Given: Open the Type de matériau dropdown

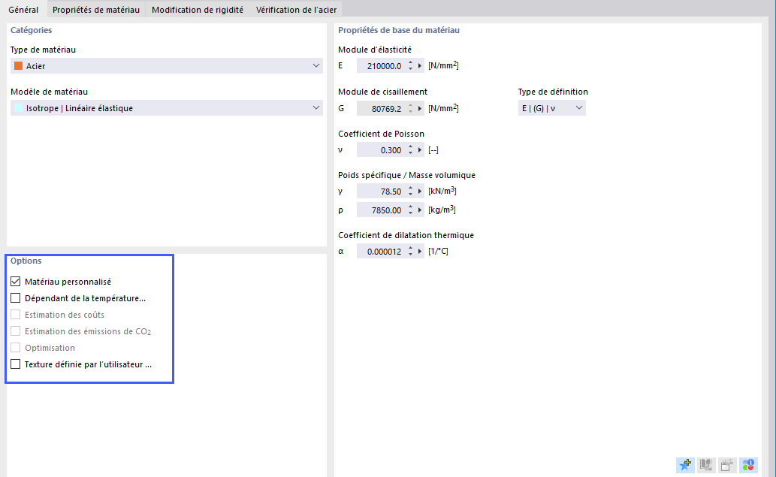Looking at the screenshot, I should tap(316, 65).
